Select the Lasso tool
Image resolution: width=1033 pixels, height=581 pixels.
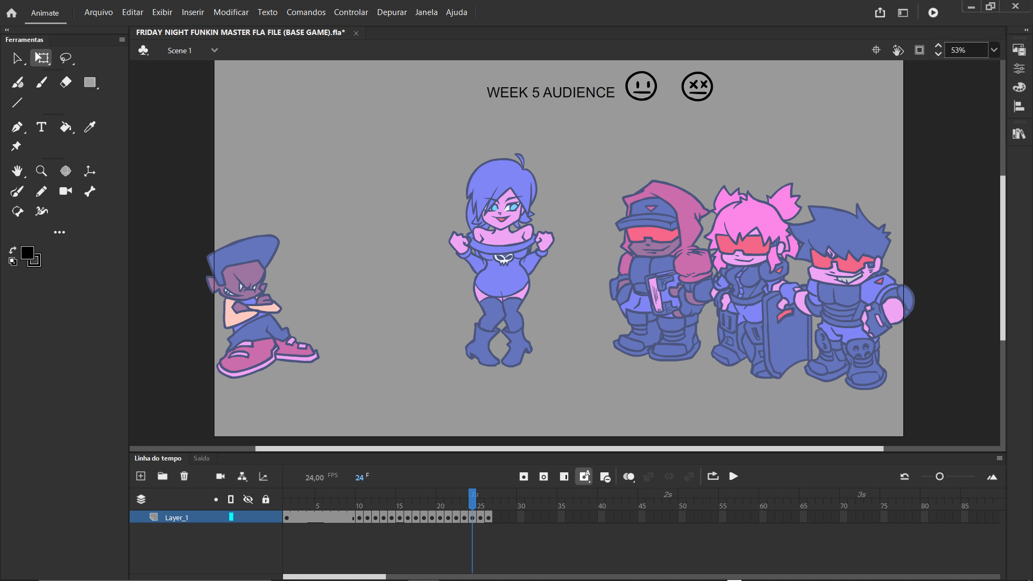pos(66,58)
